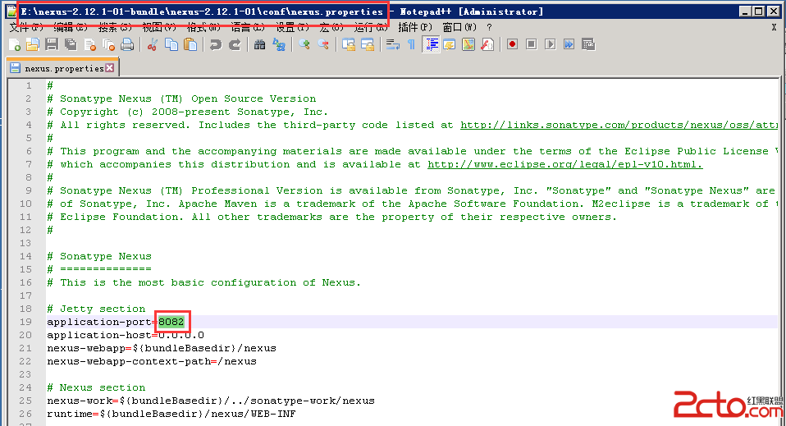Cut selection using scissors icon
Screen dimensions: 786x426
(153, 45)
